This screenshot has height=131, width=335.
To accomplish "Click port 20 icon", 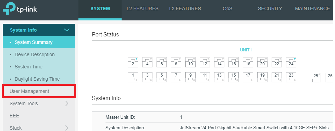I will 262,62.
